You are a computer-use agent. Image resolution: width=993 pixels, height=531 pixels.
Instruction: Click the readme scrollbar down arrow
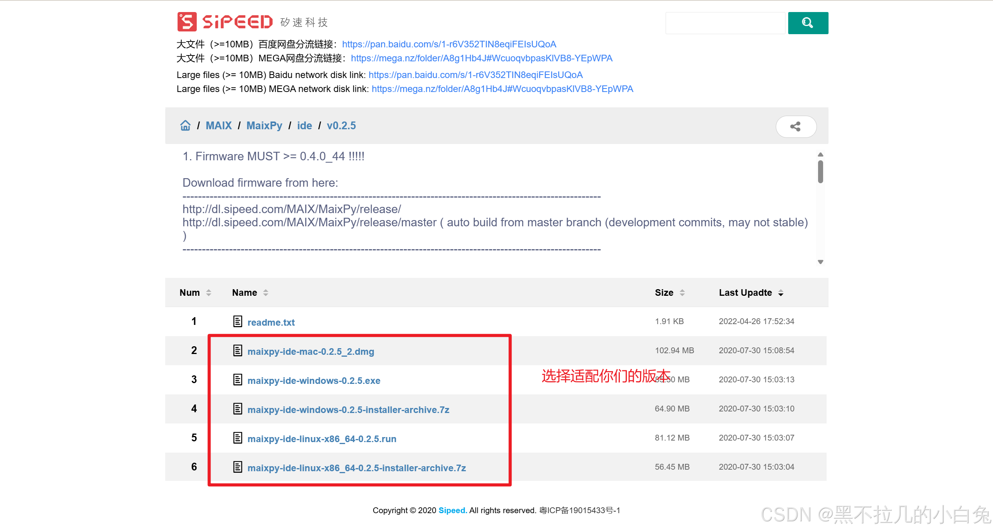pos(820,262)
